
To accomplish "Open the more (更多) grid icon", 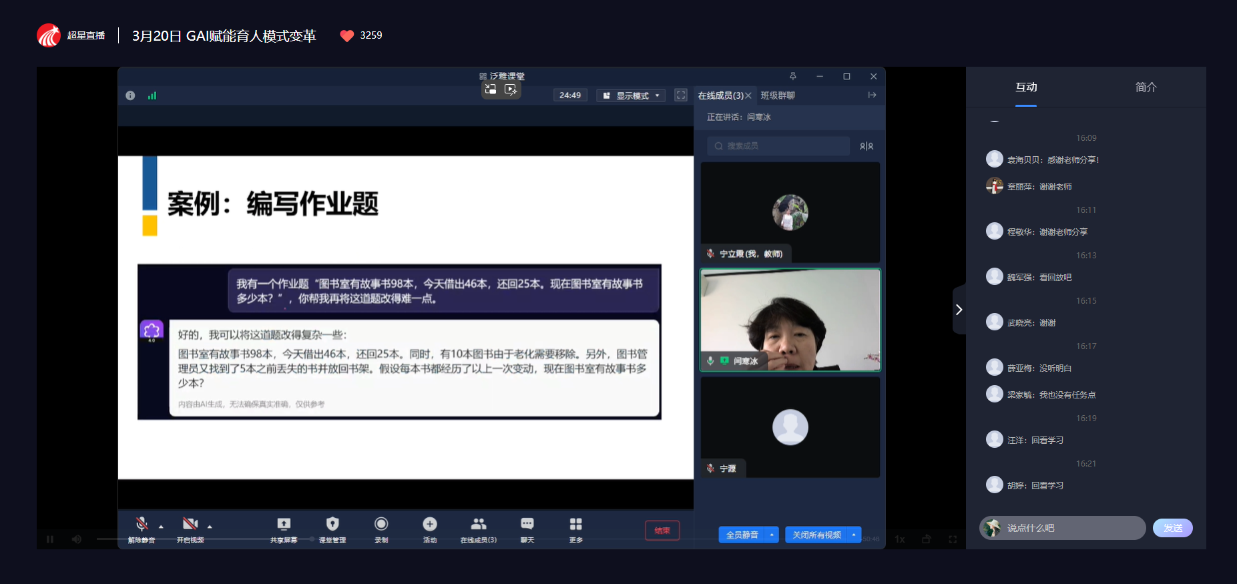I will [576, 525].
